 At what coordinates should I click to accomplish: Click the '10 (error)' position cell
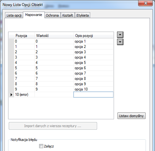pyautogui.click(x=24, y=95)
